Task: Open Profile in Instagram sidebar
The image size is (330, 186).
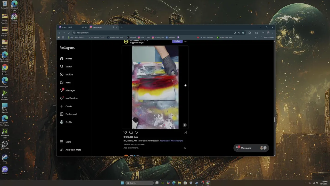Action: [x=66, y=122]
